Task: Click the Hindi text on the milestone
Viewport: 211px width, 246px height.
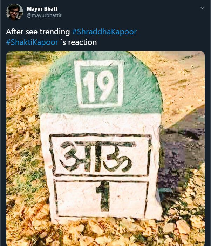Action: coord(97,157)
